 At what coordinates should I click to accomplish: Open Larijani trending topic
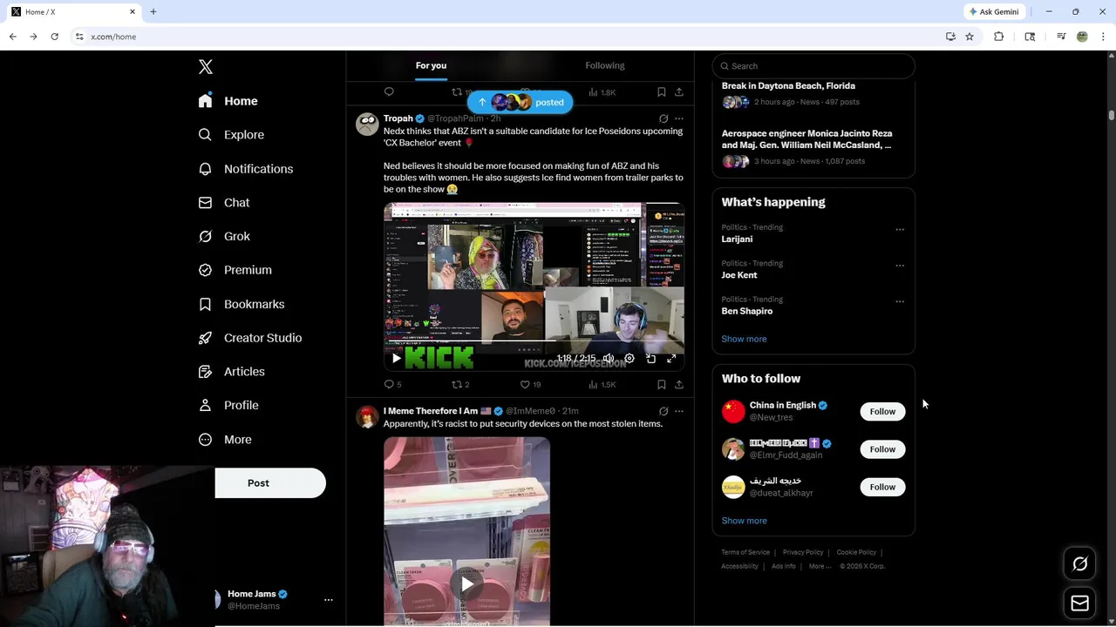(737, 239)
